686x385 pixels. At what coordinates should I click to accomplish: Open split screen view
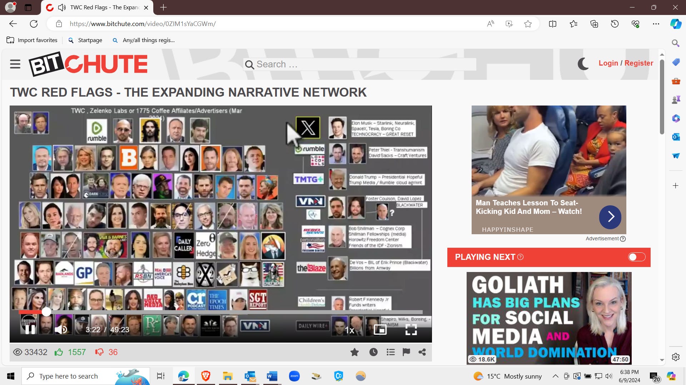(x=552, y=24)
